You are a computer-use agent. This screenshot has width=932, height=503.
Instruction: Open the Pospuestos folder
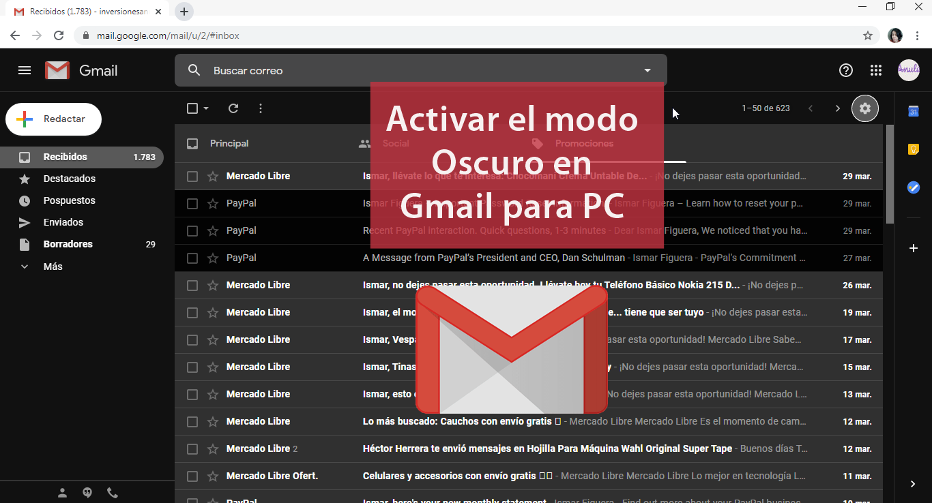pyautogui.click(x=82, y=200)
